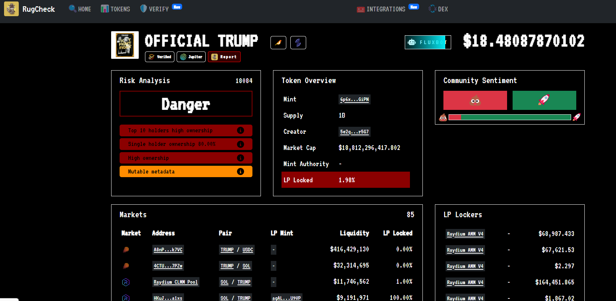Click TRUMP in the Raydium CLMM Pool row pair
Screen dimensions: 616x301
244,282
